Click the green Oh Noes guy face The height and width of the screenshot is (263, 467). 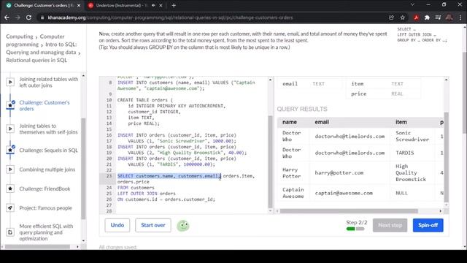(183, 226)
